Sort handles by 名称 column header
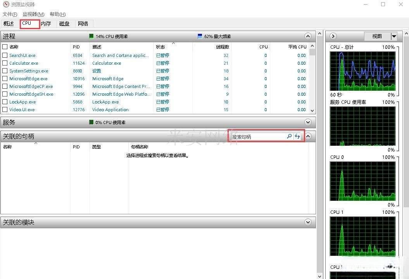 click(7, 147)
